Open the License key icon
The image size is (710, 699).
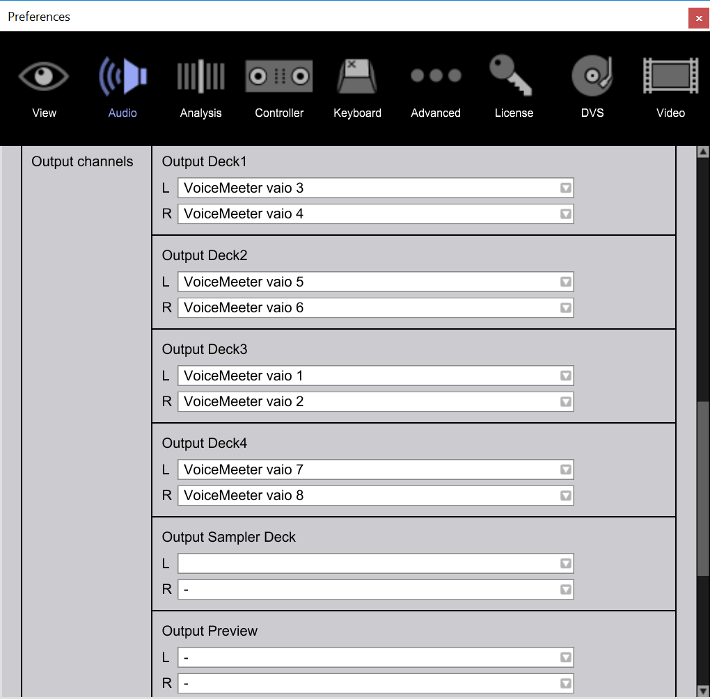(510, 75)
